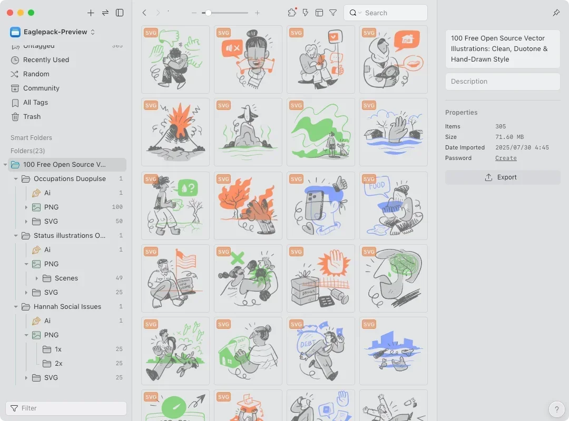Image resolution: width=569 pixels, height=421 pixels.
Task: Collapse the Hannah Social Issues folder
Action: [16, 307]
